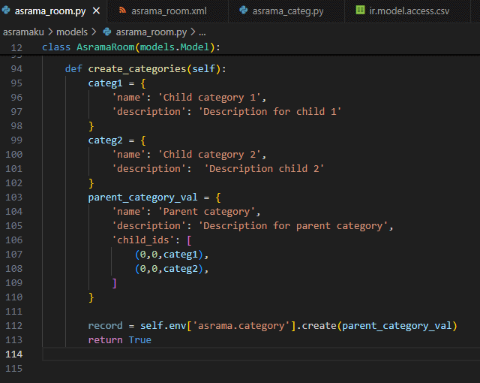Click the 'Child category 1' string
This screenshot has height=383, width=480.
(210, 98)
